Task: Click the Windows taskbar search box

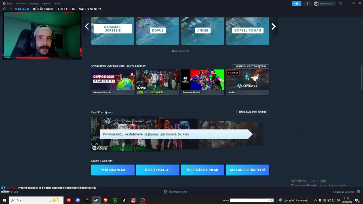Action: [x=36, y=200]
